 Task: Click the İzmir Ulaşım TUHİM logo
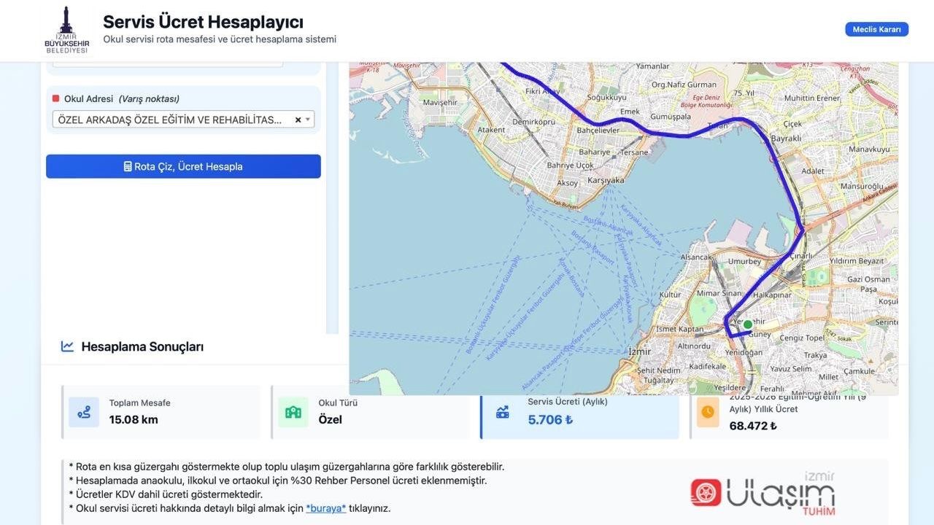(x=763, y=493)
